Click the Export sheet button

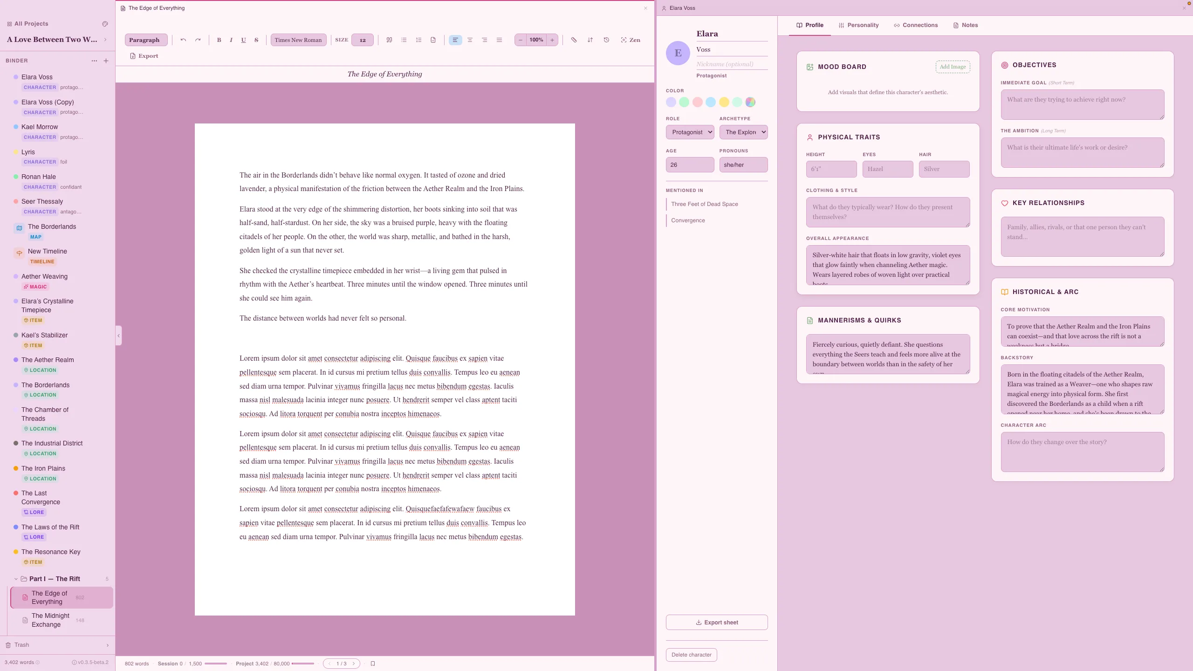pos(716,622)
